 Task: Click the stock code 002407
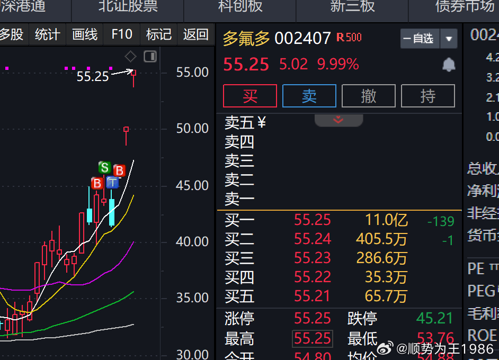(x=302, y=39)
